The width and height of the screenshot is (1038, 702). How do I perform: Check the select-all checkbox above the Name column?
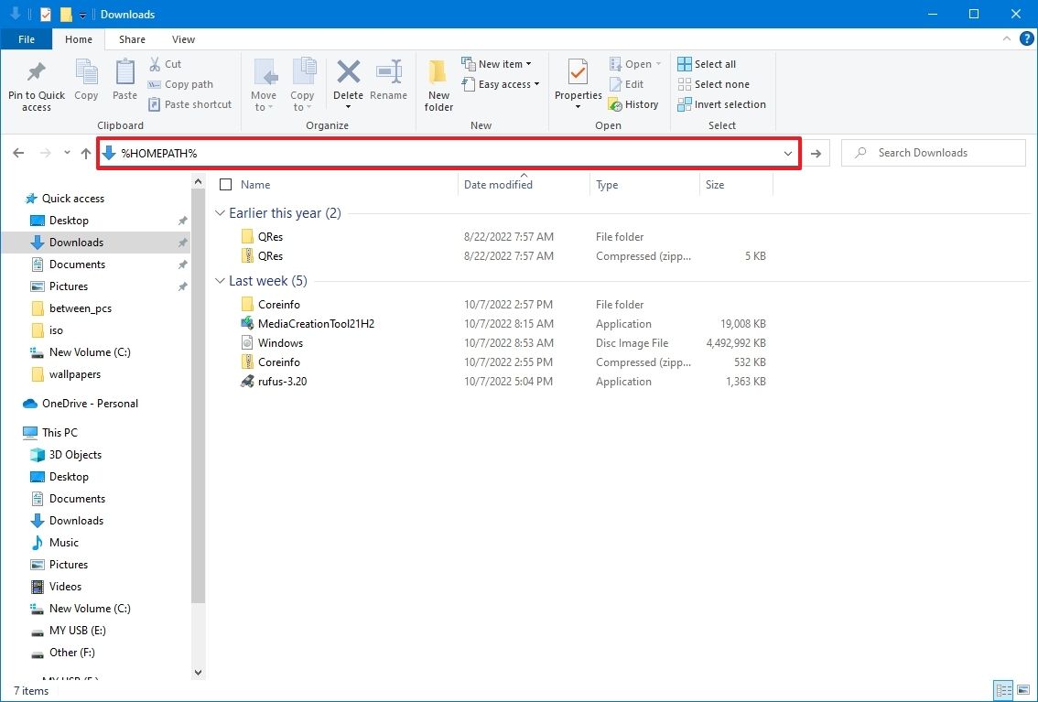tap(224, 184)
